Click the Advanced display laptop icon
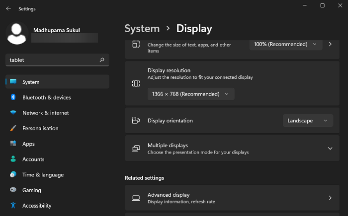 [x=136, y=198]
